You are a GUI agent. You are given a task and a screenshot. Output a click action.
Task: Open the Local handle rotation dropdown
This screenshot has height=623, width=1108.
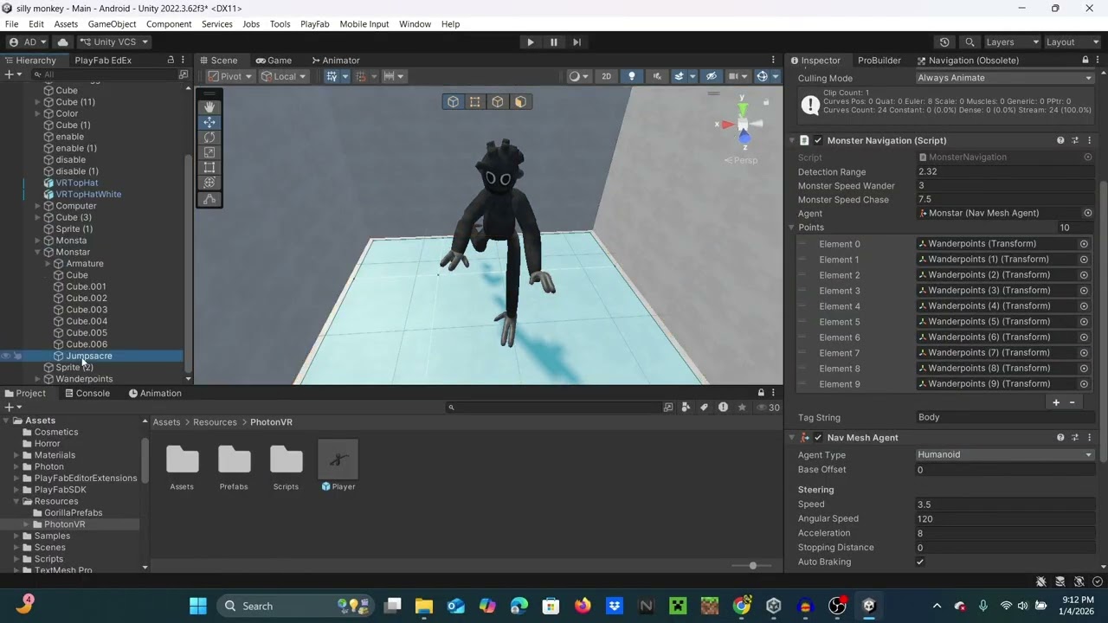coord(285,76)
